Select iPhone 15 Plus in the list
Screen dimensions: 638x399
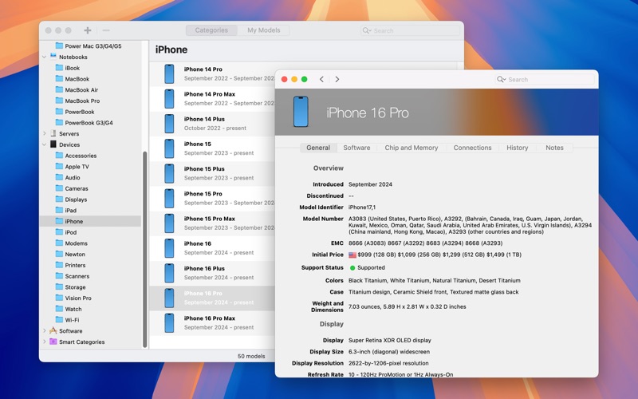(212, 173)
